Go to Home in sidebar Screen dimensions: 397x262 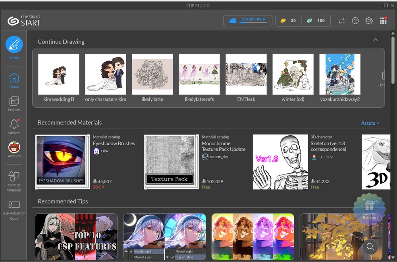pos(14,80)
